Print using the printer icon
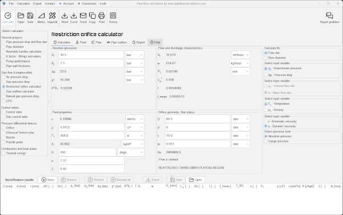This screenshot has height=215, width=343. [102, 15]
